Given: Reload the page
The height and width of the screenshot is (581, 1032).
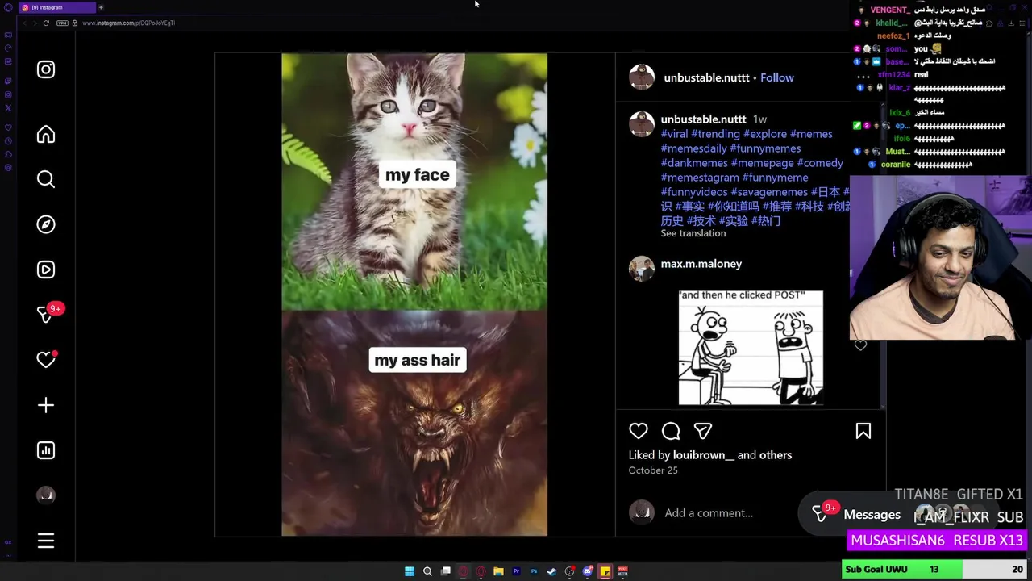Looking at the screenshot, I should click(46, 23).
